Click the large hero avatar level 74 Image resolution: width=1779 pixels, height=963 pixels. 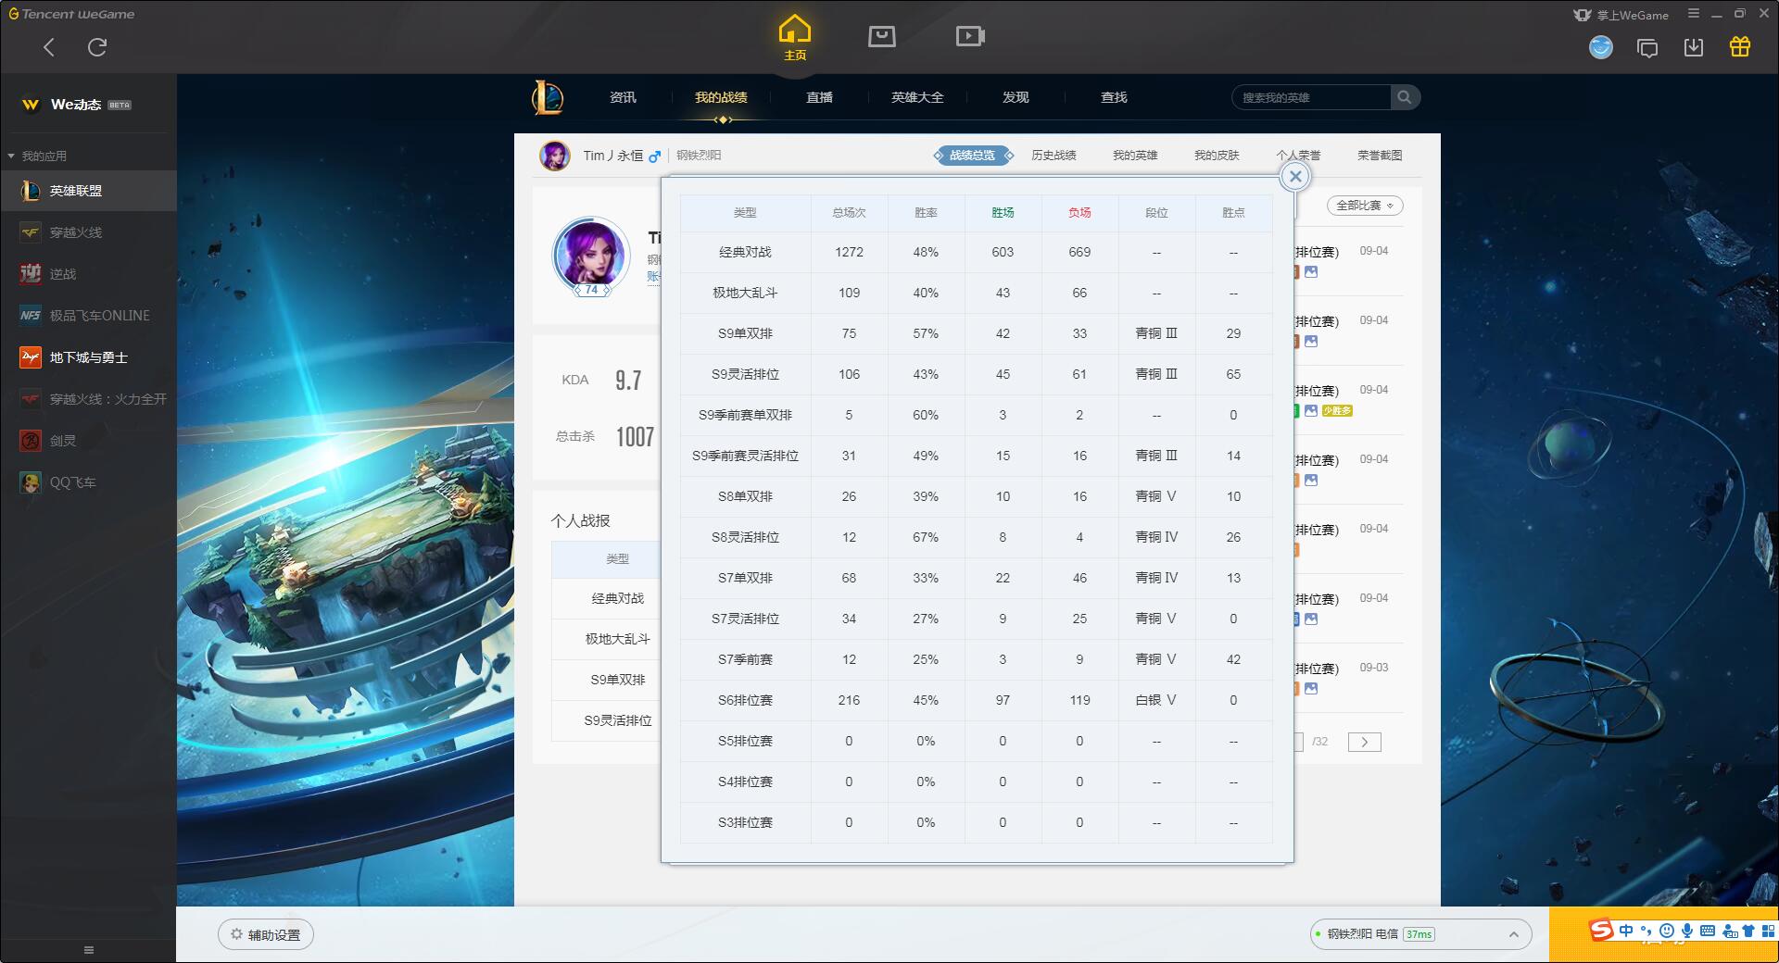(591, 256)
